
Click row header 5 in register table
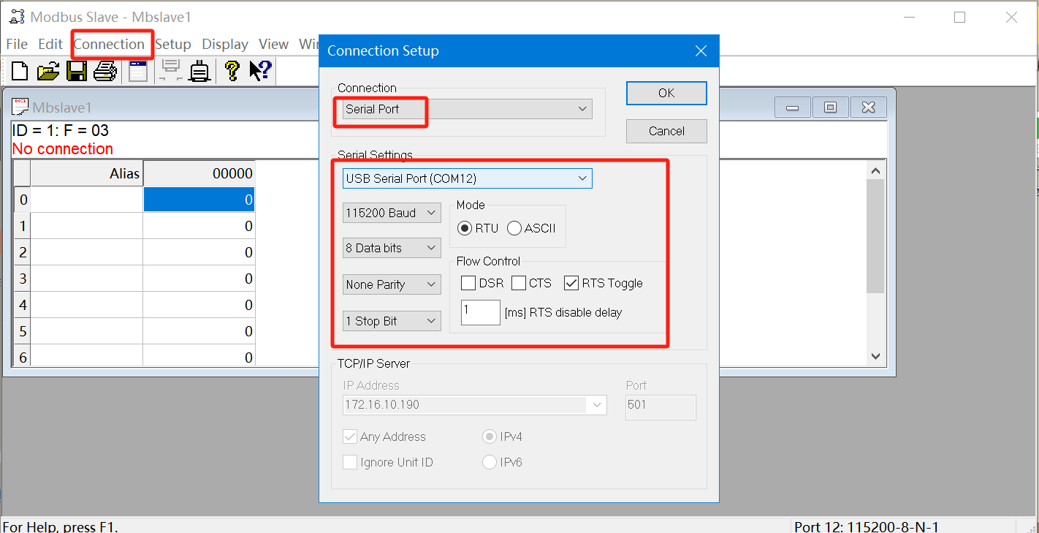pyautogui.click(x=23, y=331)
